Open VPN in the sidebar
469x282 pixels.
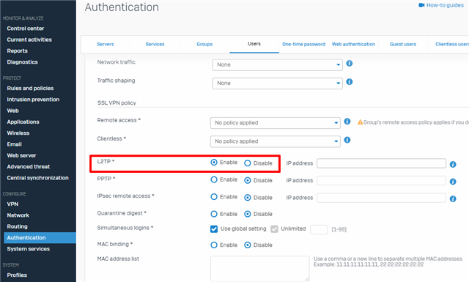click(x=12, y=204)
